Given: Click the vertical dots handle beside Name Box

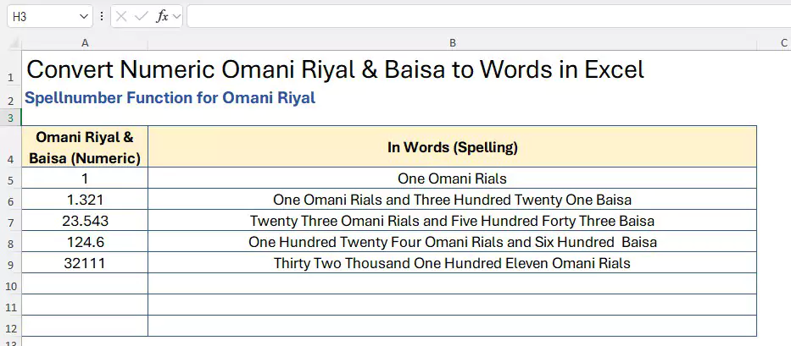Looking at the screenshot, I should [x=103, y=16].
